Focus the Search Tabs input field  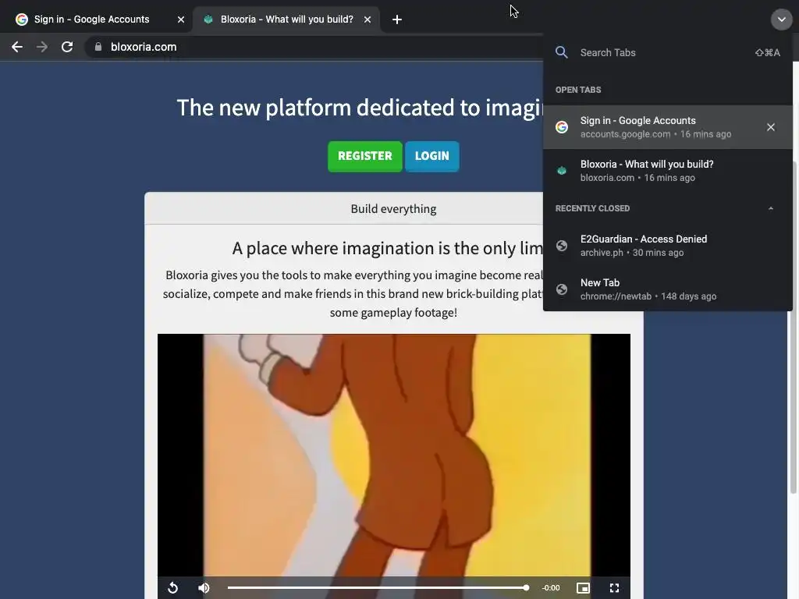(668, 52)
